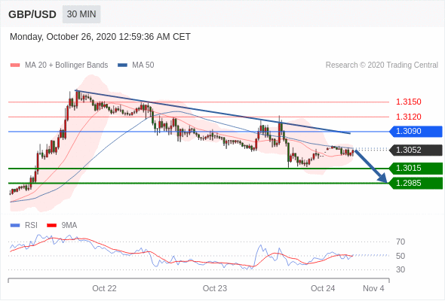Click the blue RSI legend swatch
This screenshot has height=301, width=445.
[x=15, y=226]
